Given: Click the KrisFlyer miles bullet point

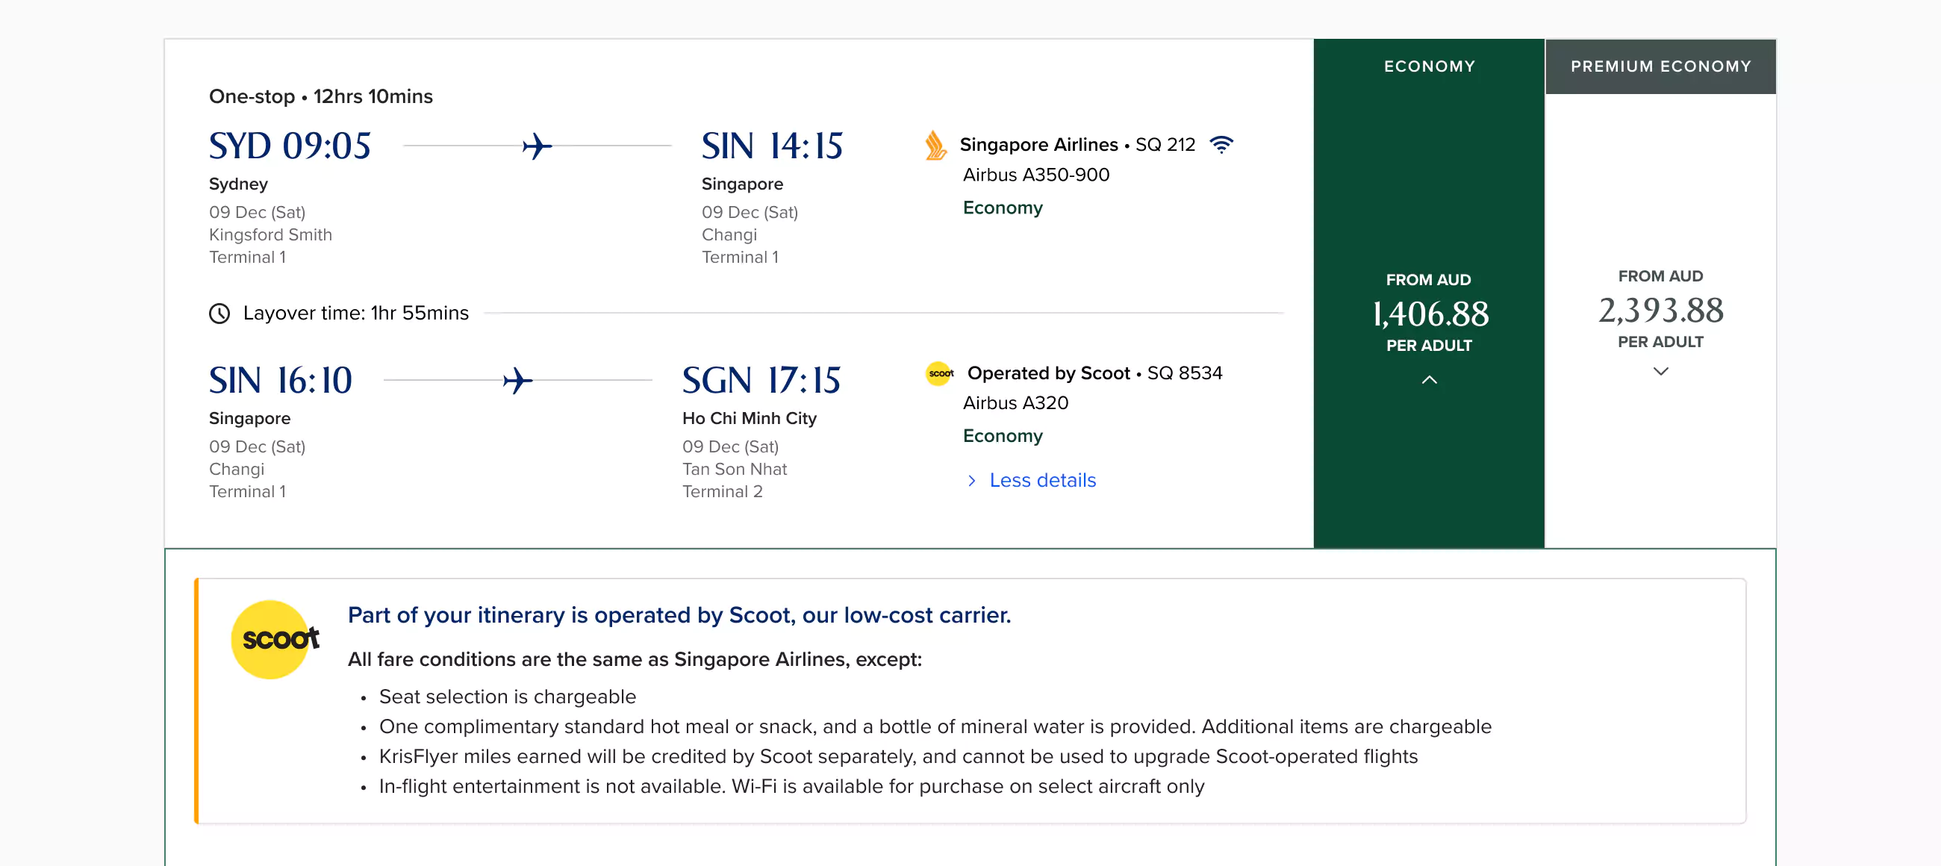Looking at the screenshot, I should pyautogui.click(x=898, y=756).
